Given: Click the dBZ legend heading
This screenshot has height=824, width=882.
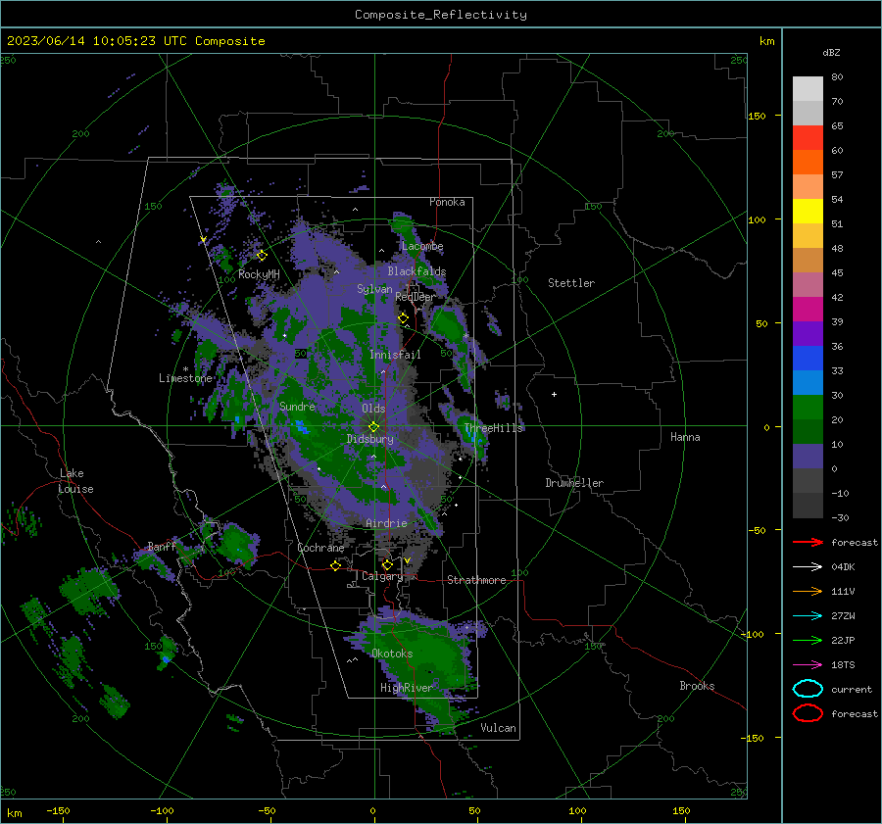Looking at the screenshot, I should (x=831, y=52).
